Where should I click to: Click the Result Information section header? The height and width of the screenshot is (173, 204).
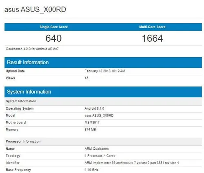click(103, 63)
